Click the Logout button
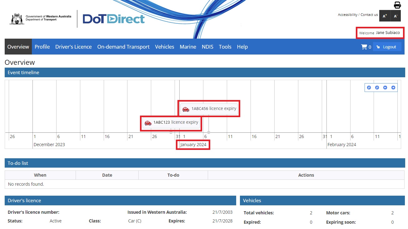Image resolution: width=408 pixels, height=229 pixels. [387, 47]
